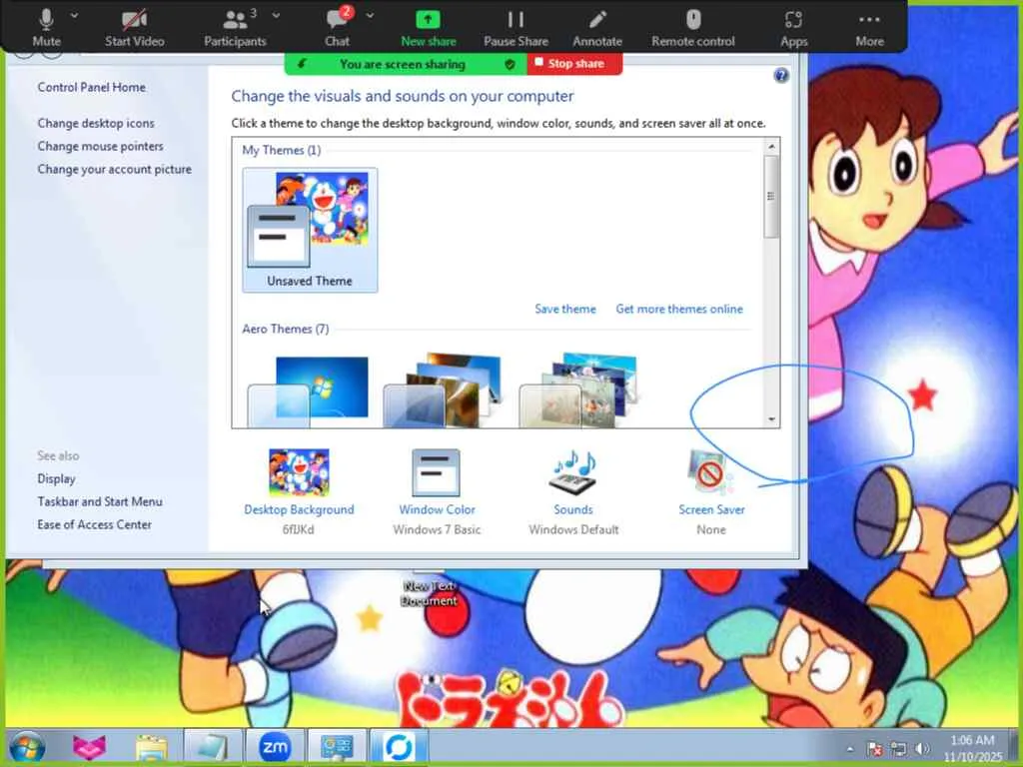Screen dimensions: 1023x767
Task: Open Control Panel help question mark icon
Action: pyautogui.click(x=781, y=76)
